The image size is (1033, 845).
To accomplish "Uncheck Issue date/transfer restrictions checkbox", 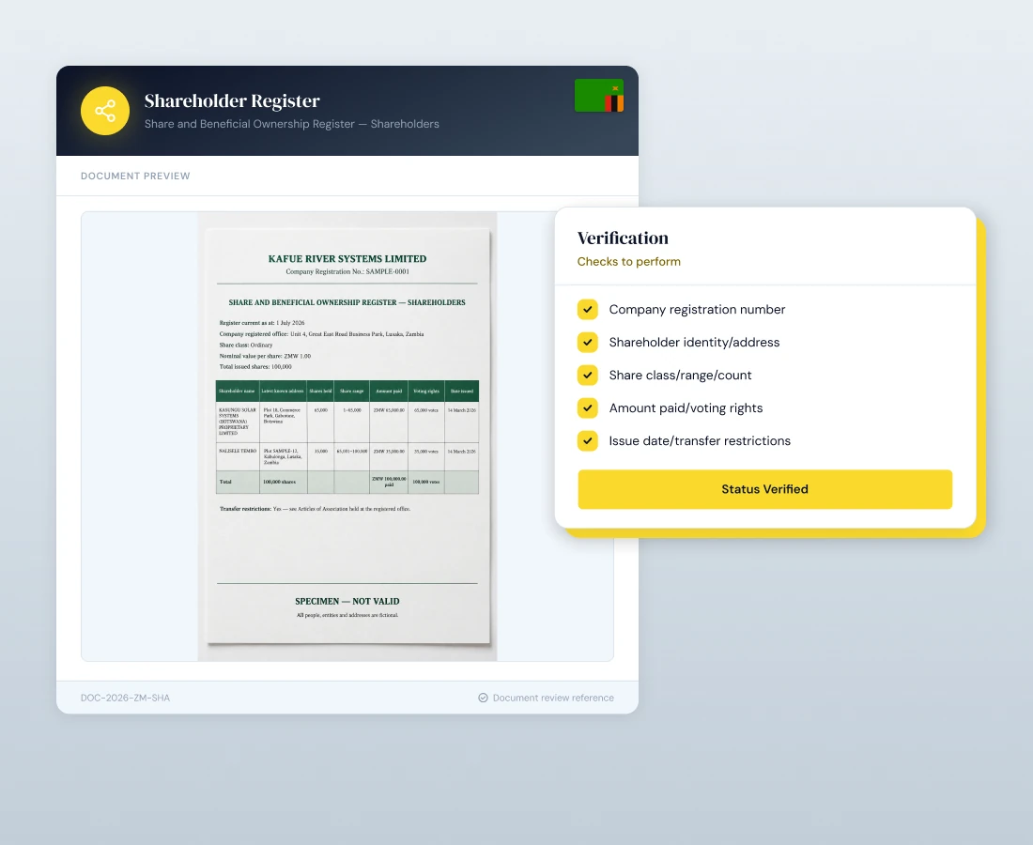I will pyautogui.click(x=588, y=441).
